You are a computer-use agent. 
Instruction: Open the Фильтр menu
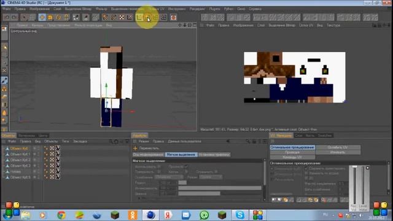pos(101,9)
